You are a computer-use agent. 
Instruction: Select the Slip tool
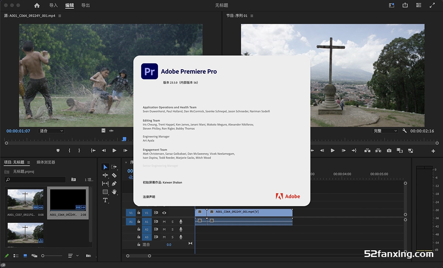click(105, 184)
